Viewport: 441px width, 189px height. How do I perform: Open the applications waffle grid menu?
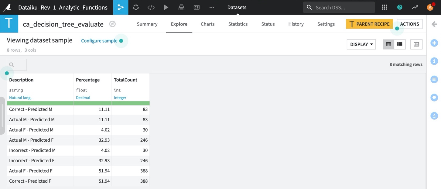pos(384,7)
